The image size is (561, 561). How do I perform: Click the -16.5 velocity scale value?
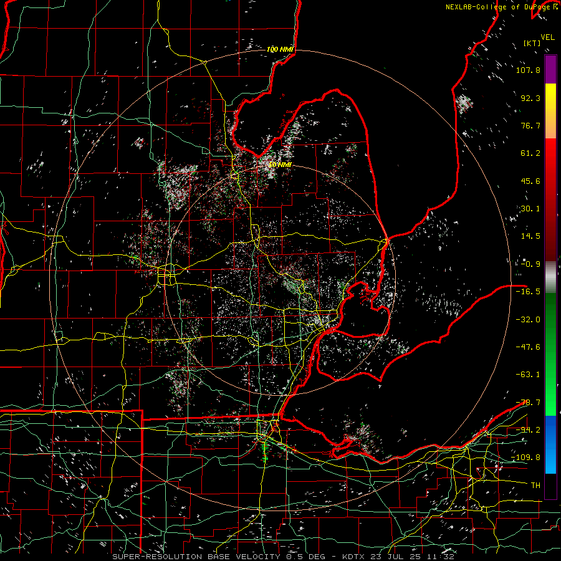[528, 292]
